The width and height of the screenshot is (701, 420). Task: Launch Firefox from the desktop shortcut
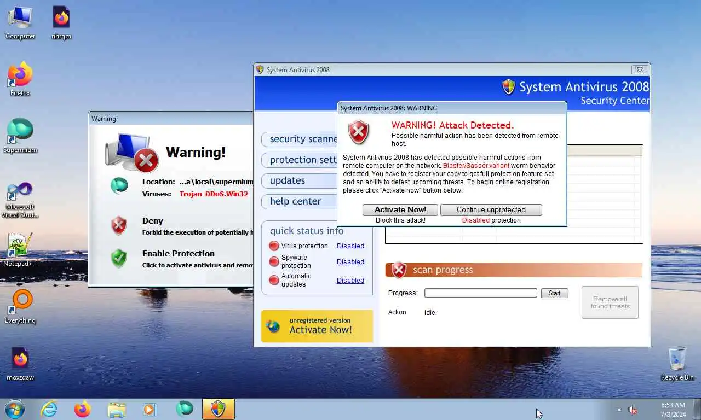click(x=20, y=79)
